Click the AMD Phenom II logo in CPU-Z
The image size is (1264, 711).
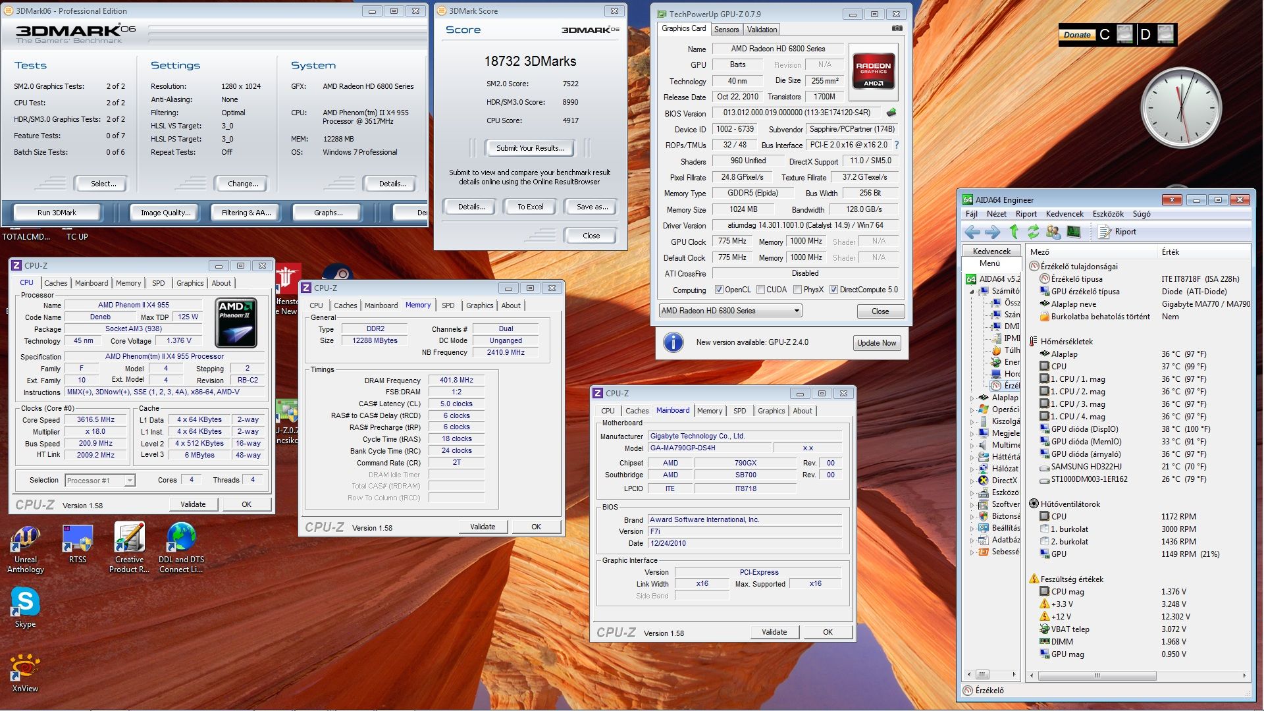click(236, 323)
